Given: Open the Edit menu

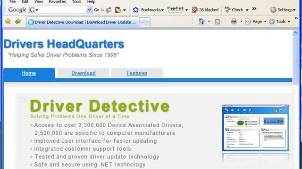Looking at the screenshot, I should point(25,2).
